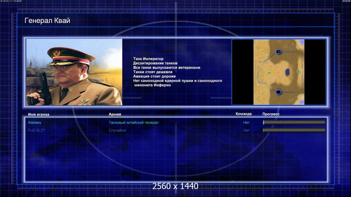Click Aleksey's team value 'Нет'
This screenshot has width=351, height=197.
click(x=246, y=122)
